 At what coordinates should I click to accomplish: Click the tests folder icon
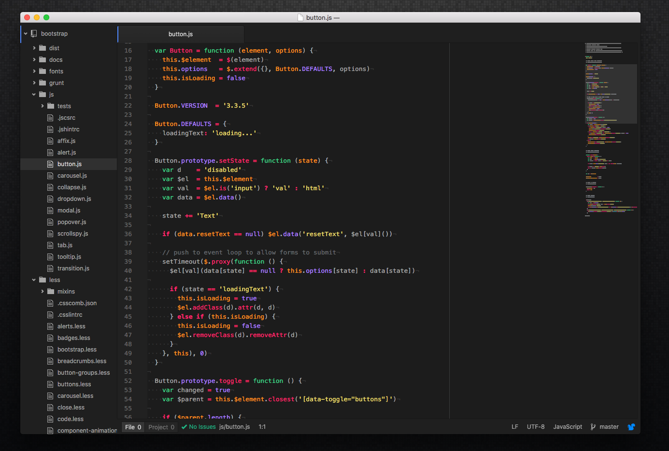pyautogui.click(x=51, y=106)
